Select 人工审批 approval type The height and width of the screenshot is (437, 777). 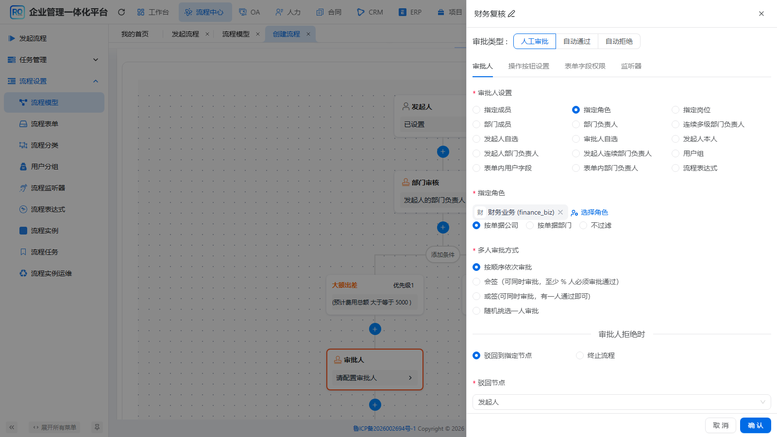(x=535, y=41)
